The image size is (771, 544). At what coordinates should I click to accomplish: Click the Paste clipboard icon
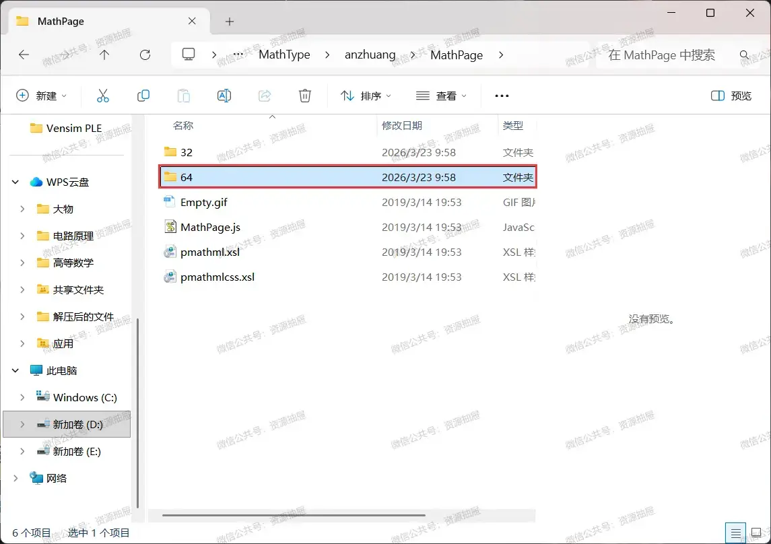[x=183, y=96]
